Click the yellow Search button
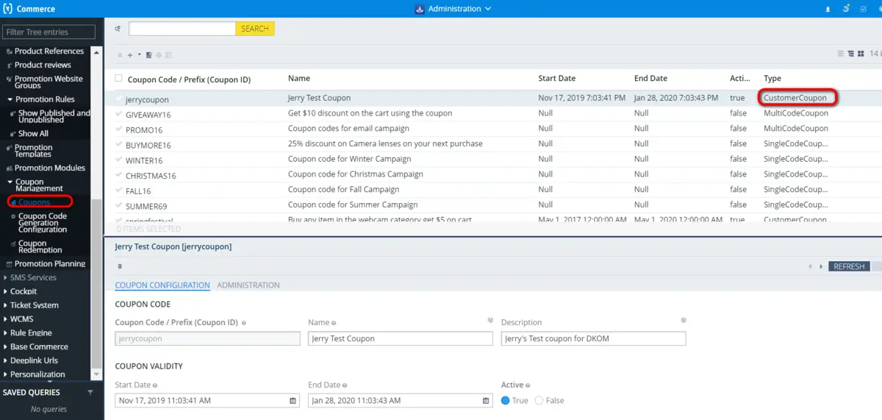The image size is (882, 420). [x=254, y=29]
